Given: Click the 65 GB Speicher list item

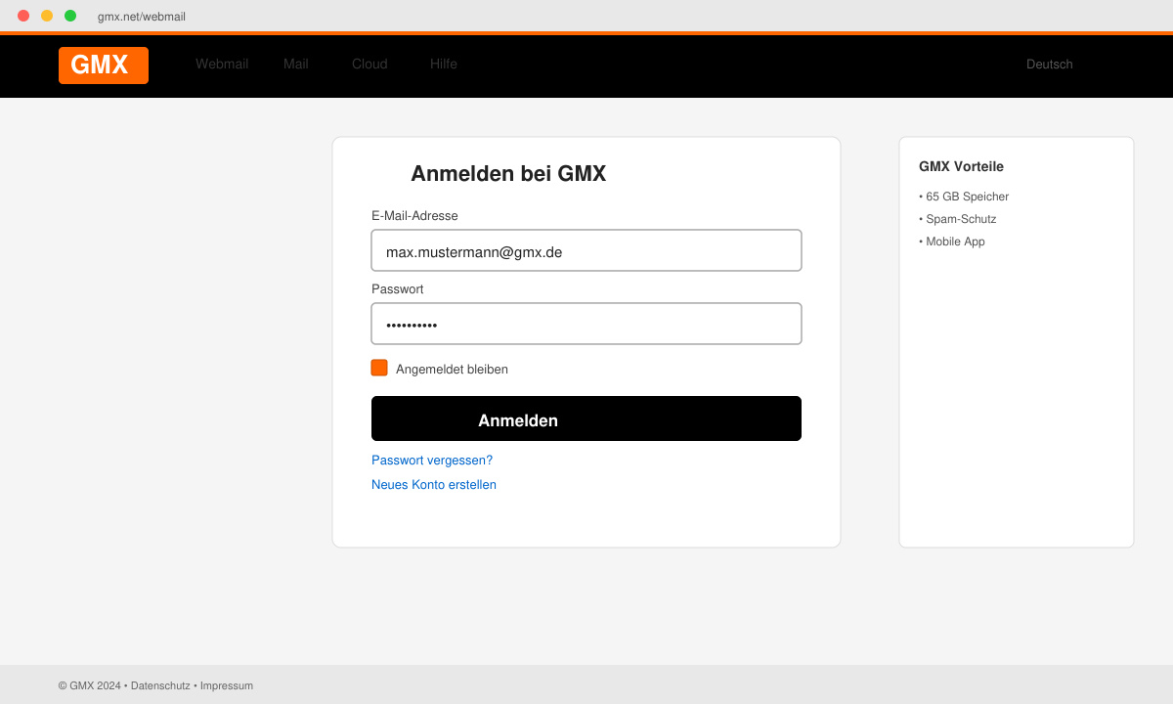Looking at the screenshot, I should pyautogui.click(x=964, y=197).
